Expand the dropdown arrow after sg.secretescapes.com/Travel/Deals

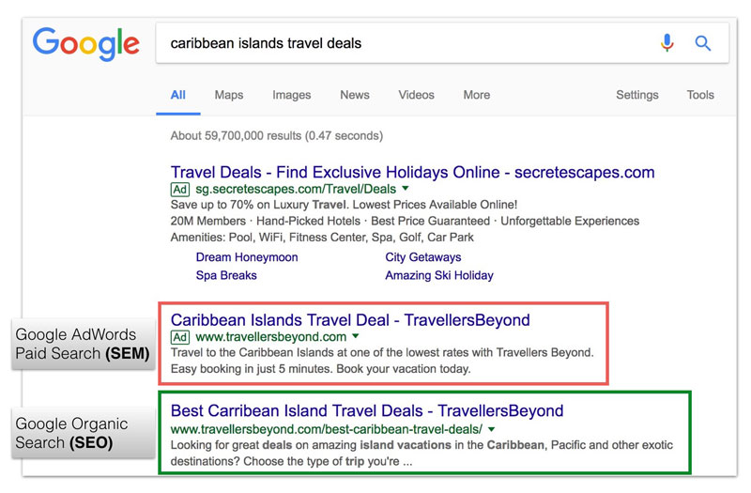(406, 189)
